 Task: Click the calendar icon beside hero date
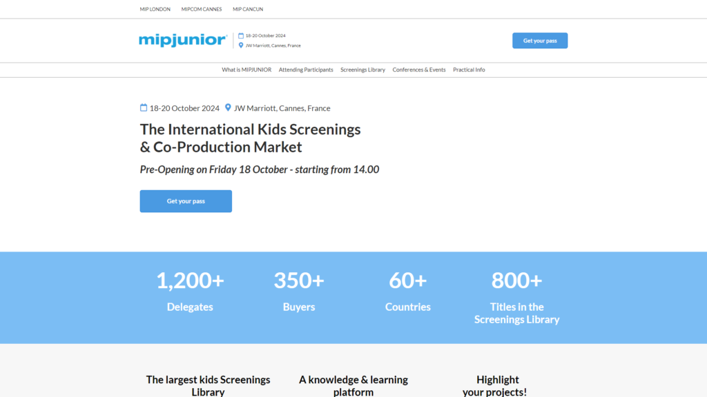tap(144, 108)
